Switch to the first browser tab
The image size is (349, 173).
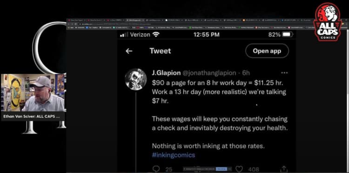click(x=76, y=20)
